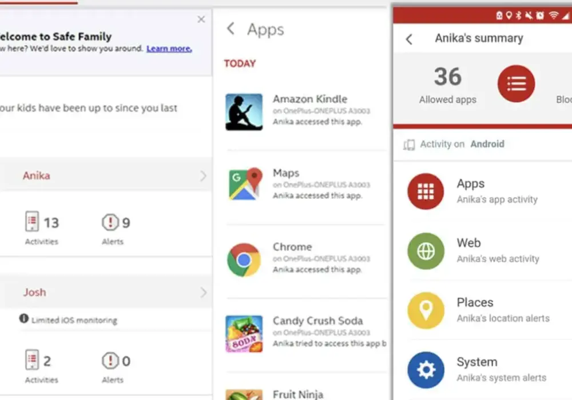Click the Limited iOS monitoring note
Screen dimensions: 572x400
74,320
